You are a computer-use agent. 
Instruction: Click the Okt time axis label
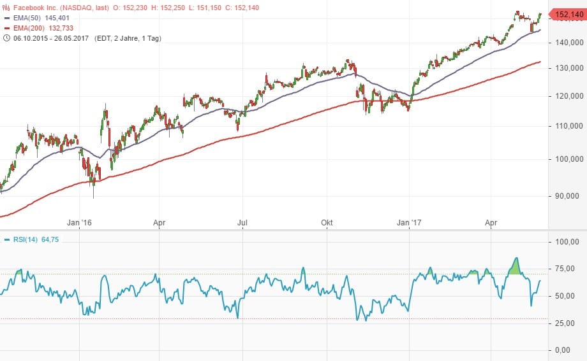(327, 223)
